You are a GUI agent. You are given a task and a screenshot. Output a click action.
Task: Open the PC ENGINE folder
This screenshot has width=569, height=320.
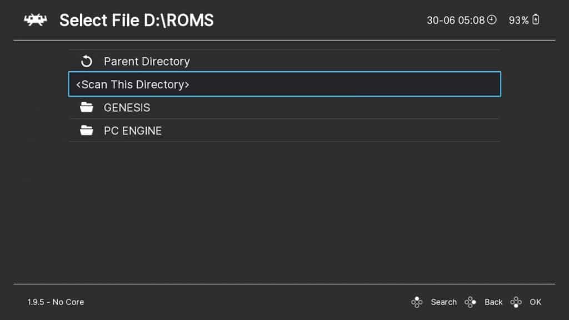coord(284,130)
